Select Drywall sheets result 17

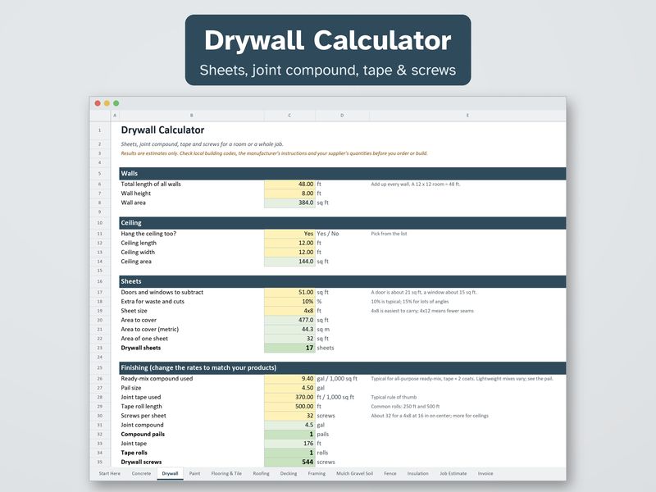[x=289, y=348]
